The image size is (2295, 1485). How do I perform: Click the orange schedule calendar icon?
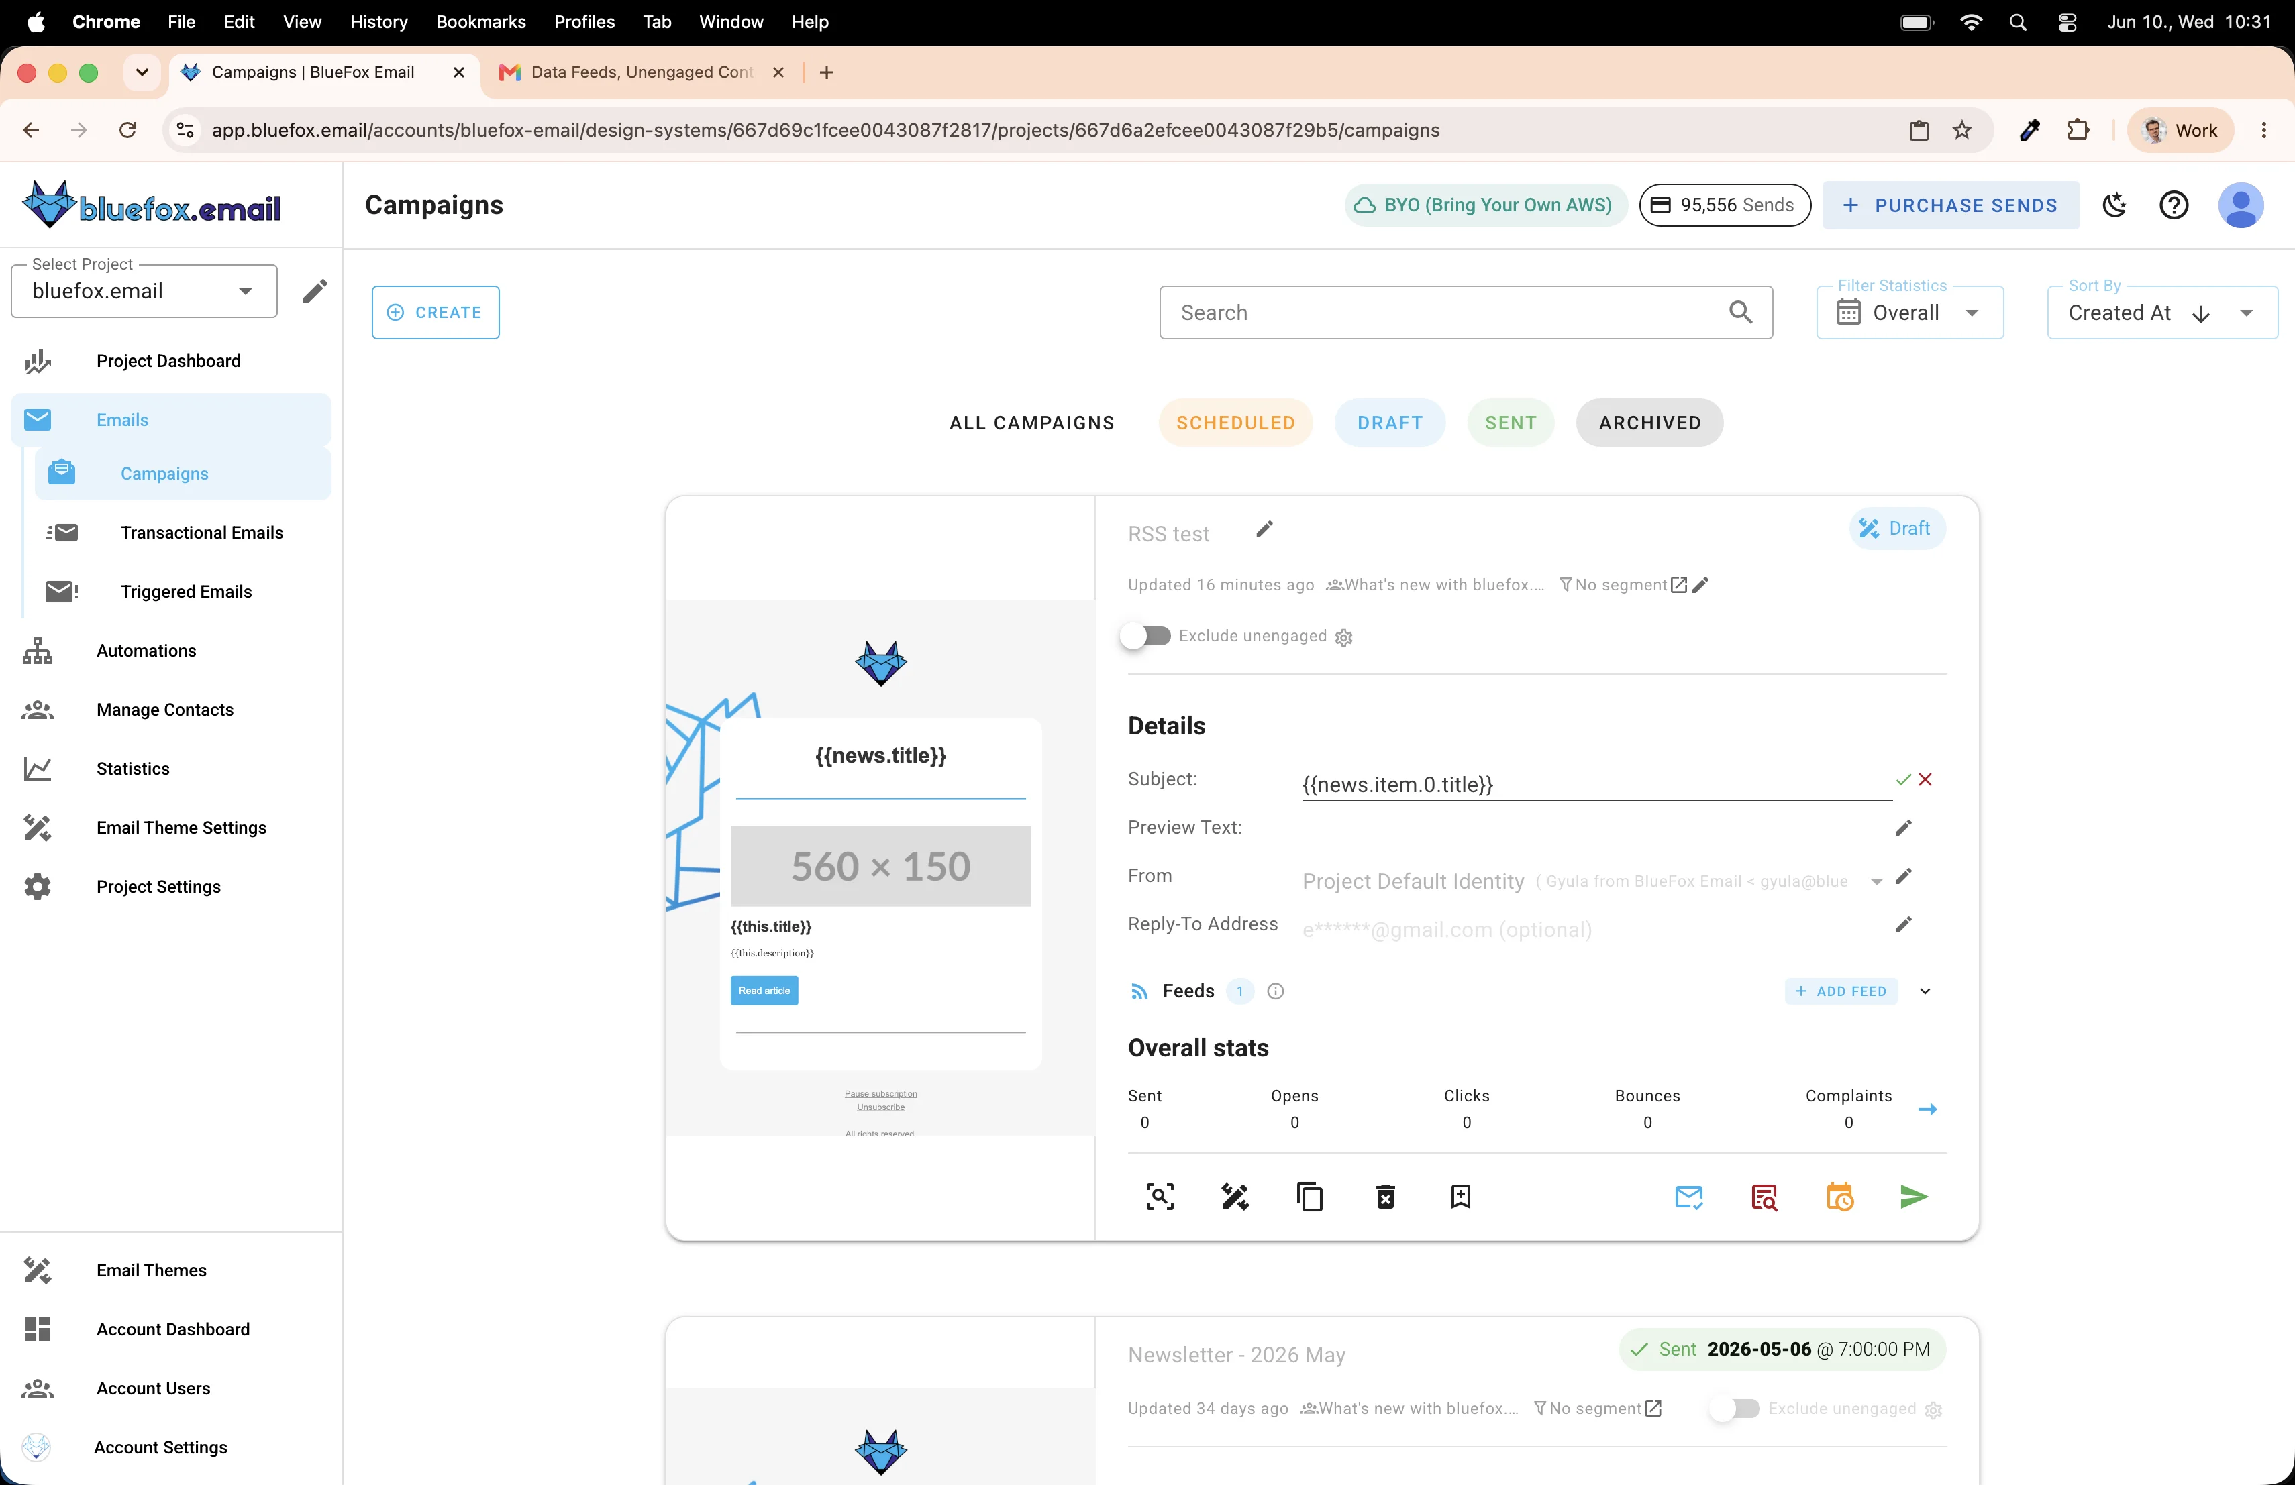(x=1839, y=1197)
